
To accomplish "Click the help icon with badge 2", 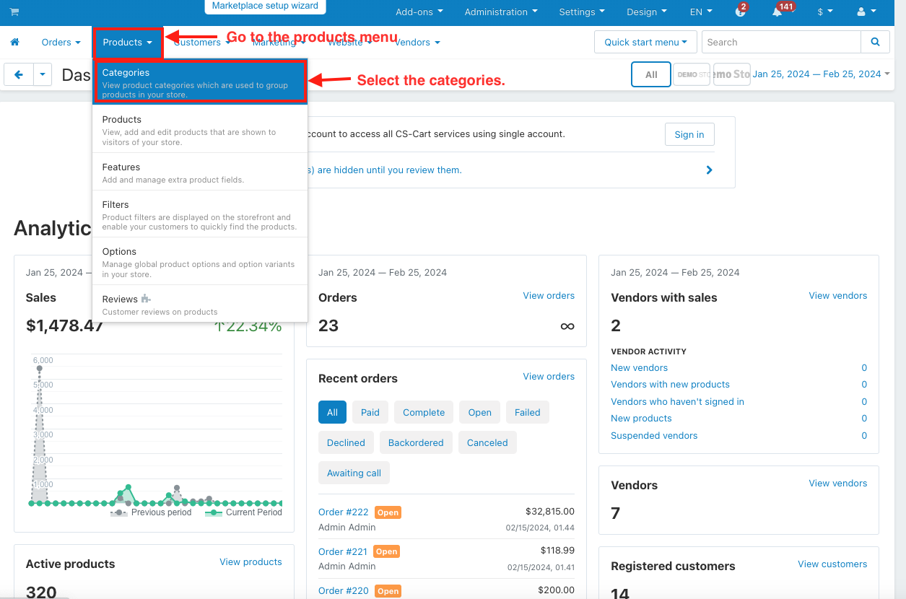I will point(740,12).
